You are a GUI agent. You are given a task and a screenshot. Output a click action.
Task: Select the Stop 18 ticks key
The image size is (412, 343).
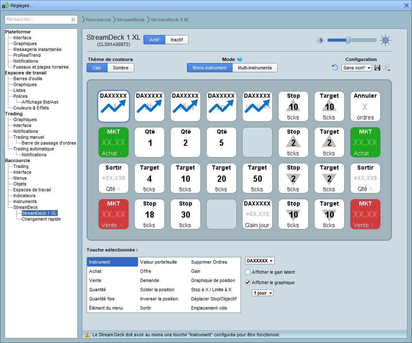[x=149, y=214]
